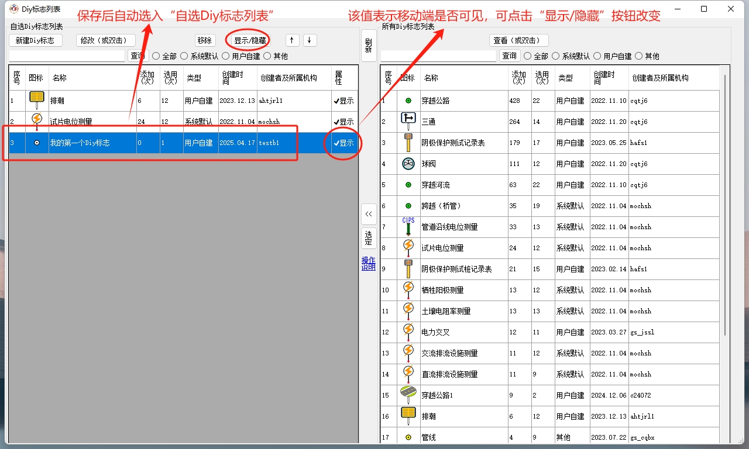Select the 球阀 valve icon row
This screenshot has width=749, height=449.
408,164
